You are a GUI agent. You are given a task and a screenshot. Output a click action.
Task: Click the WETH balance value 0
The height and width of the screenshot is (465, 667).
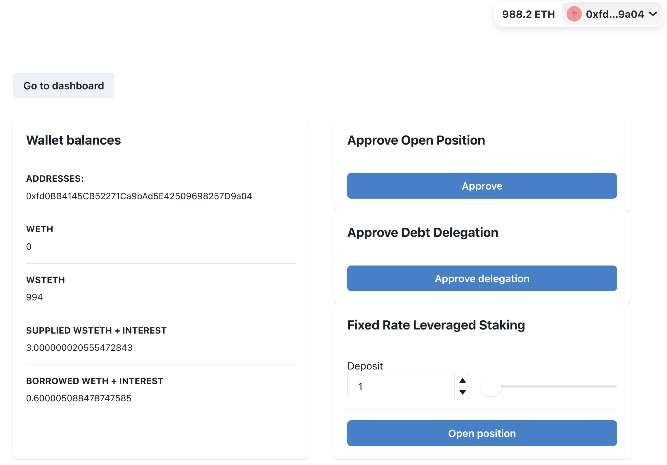tap(29, 247)
